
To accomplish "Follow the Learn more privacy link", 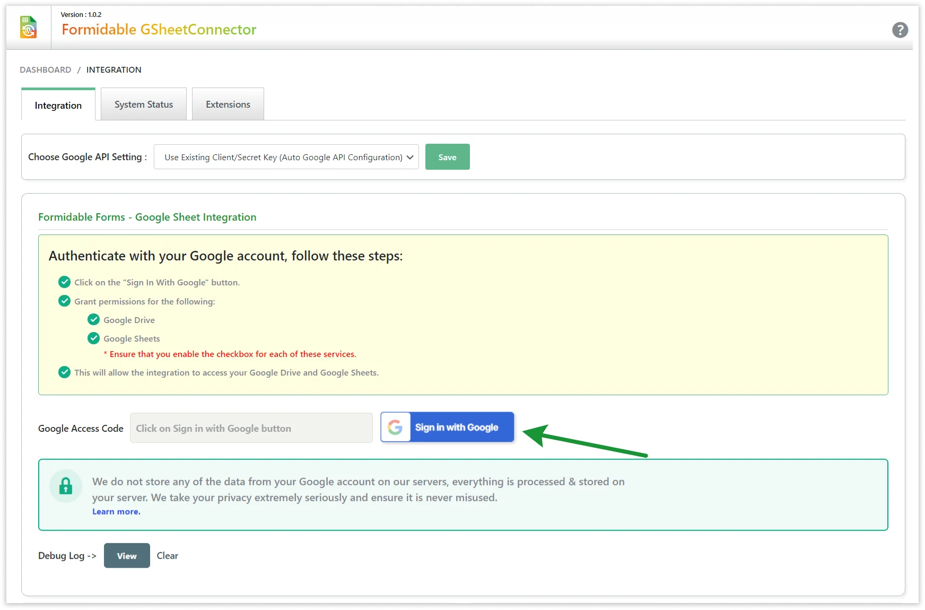I will (x=116, y=511).
